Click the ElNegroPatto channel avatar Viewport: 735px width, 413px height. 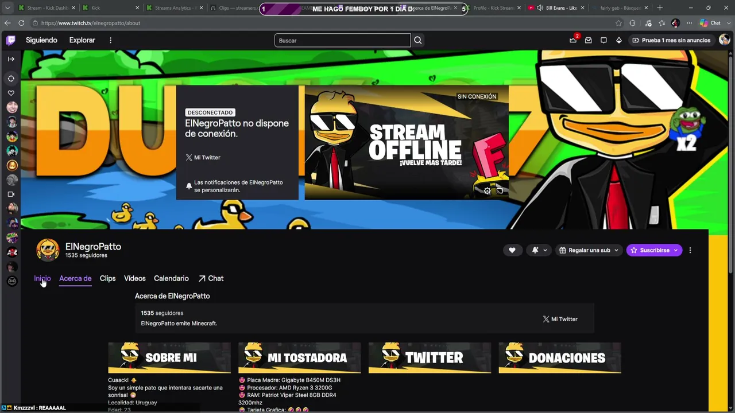48,250
